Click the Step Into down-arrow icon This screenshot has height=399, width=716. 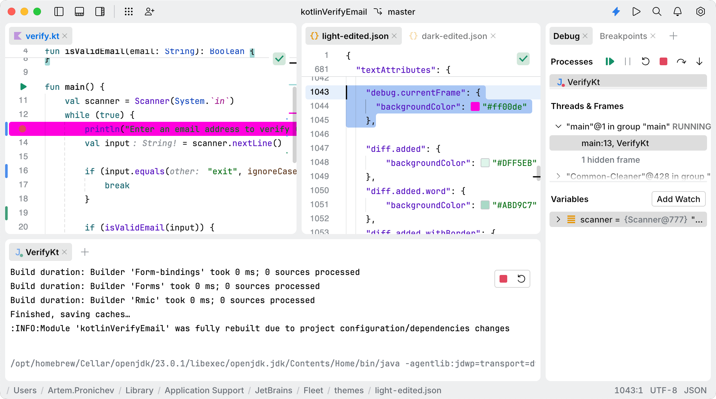point(699,61)
